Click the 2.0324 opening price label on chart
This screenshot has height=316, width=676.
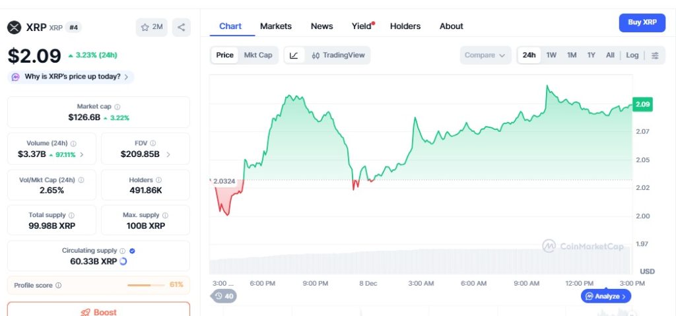224,181
